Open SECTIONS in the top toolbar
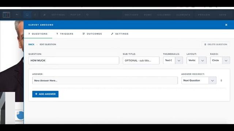 (x=132, y=15)
